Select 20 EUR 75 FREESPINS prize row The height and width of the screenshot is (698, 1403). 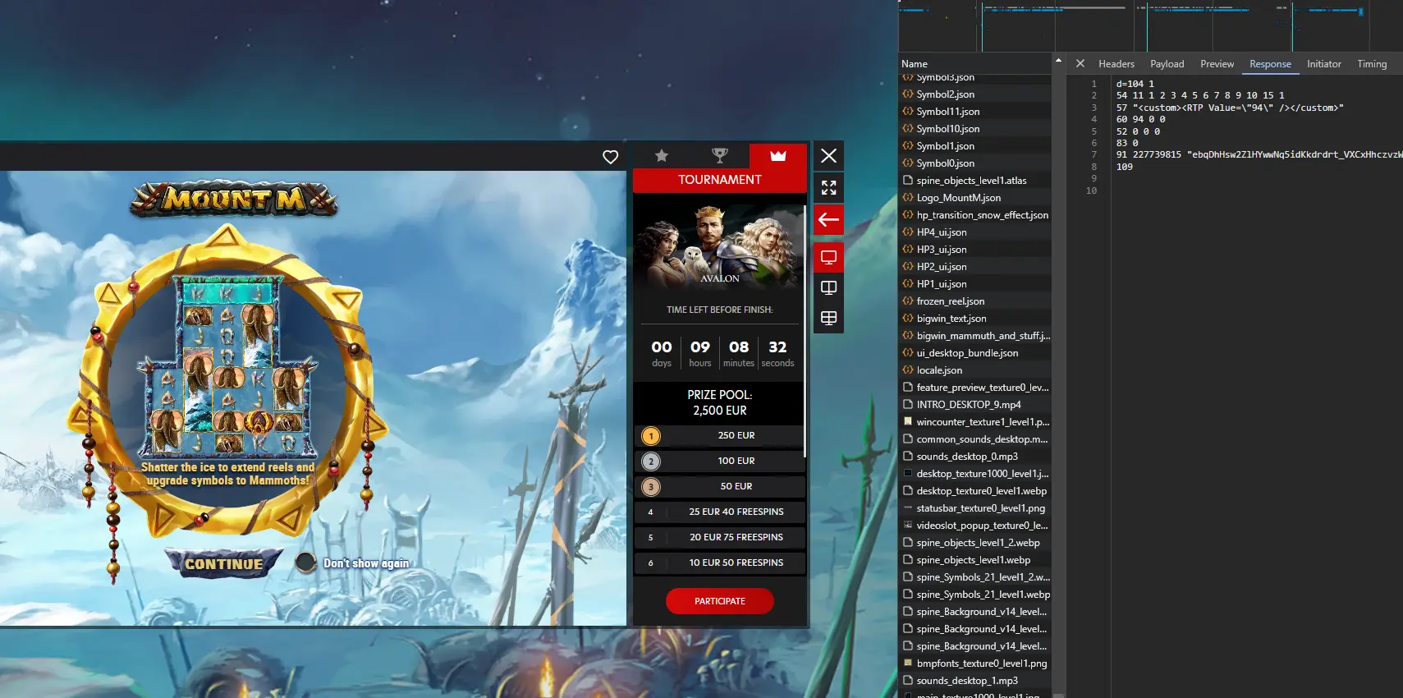point(720,538)
